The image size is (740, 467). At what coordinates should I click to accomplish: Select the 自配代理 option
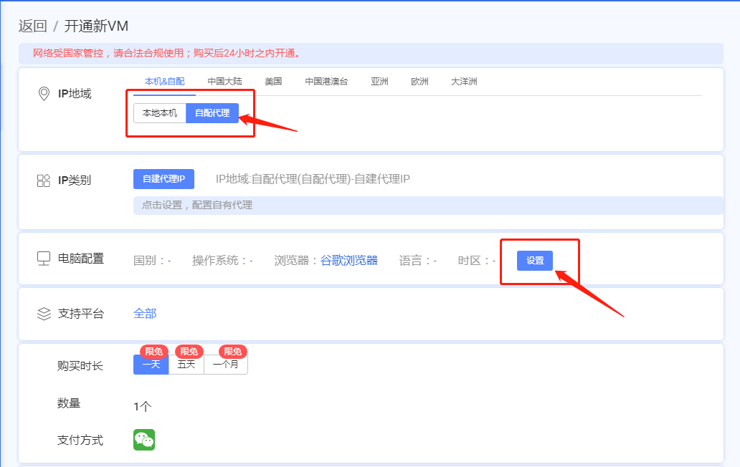(212, 113)
